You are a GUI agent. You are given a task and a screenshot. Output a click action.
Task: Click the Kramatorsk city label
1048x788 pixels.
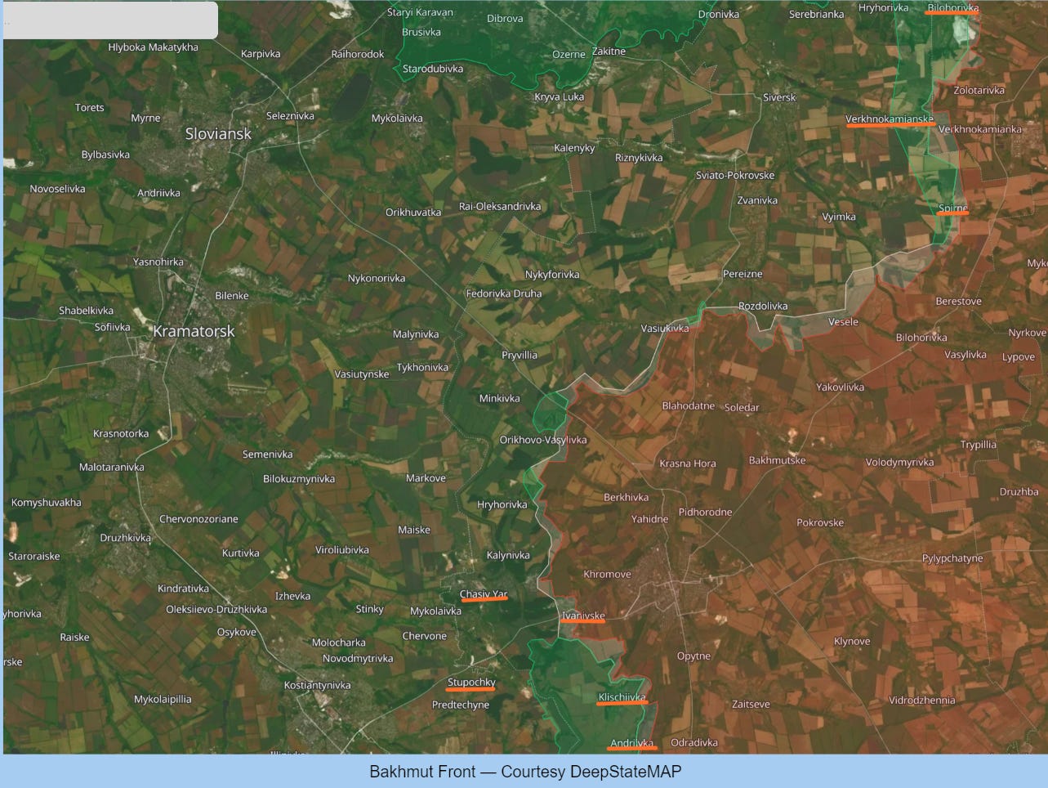(x=194, y=331)
